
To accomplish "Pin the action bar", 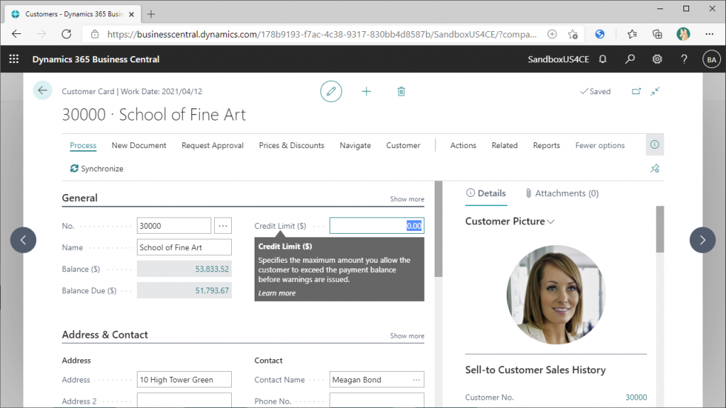I will coord(654,169).
